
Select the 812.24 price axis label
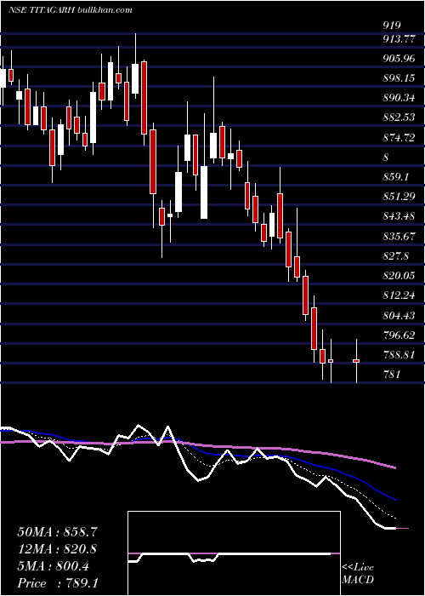coord(400,295)
